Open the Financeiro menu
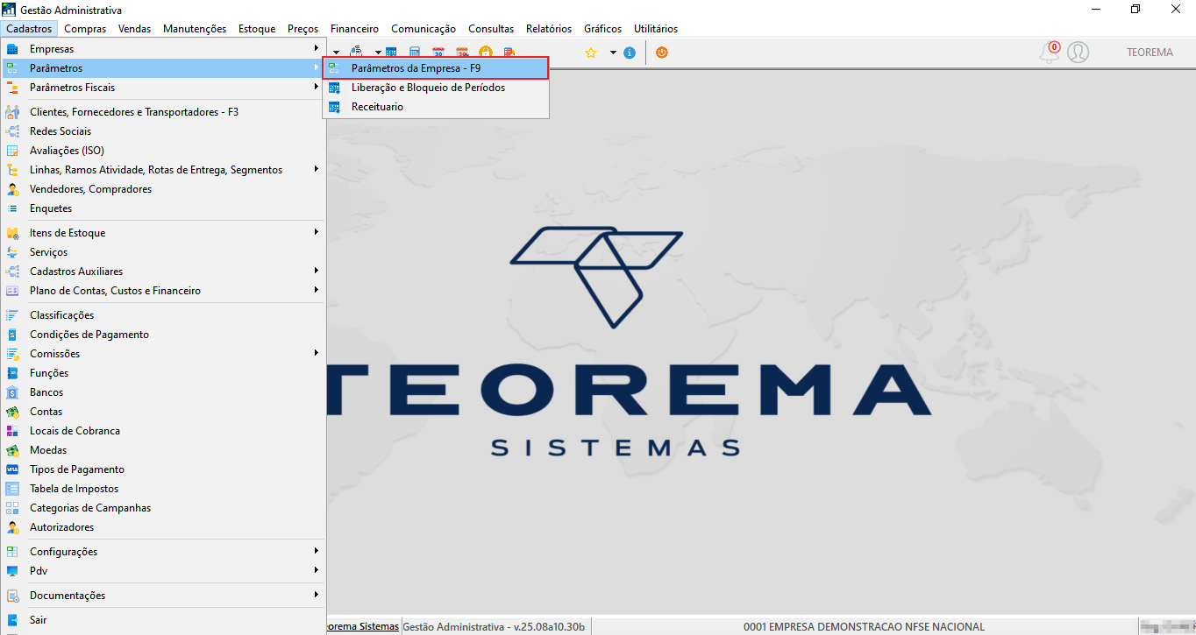Screen dimensions: 1196x635 [355, 29]
